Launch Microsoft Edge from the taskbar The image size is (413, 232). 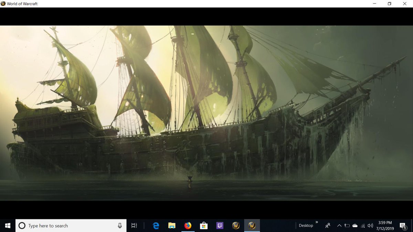tap(156, 225)
